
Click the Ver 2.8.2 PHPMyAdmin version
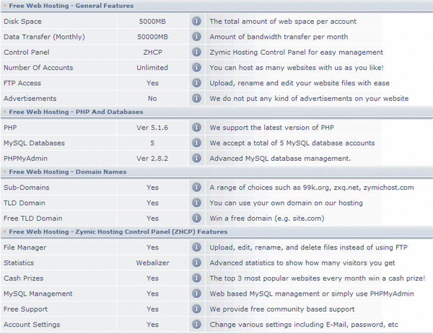(152, 159)
